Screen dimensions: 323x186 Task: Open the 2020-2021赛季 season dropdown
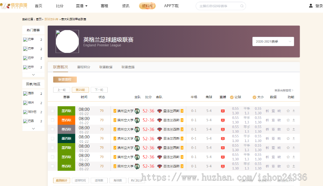pos(273,41)
